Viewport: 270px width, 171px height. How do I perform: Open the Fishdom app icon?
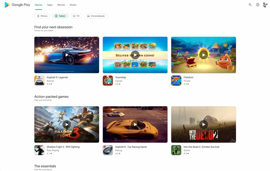click(x=176, y=80)
